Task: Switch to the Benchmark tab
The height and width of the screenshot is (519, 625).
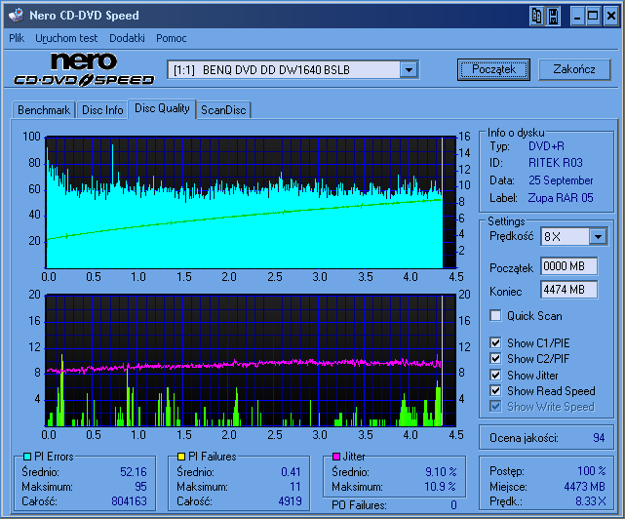Action: [x=44, y=110]
